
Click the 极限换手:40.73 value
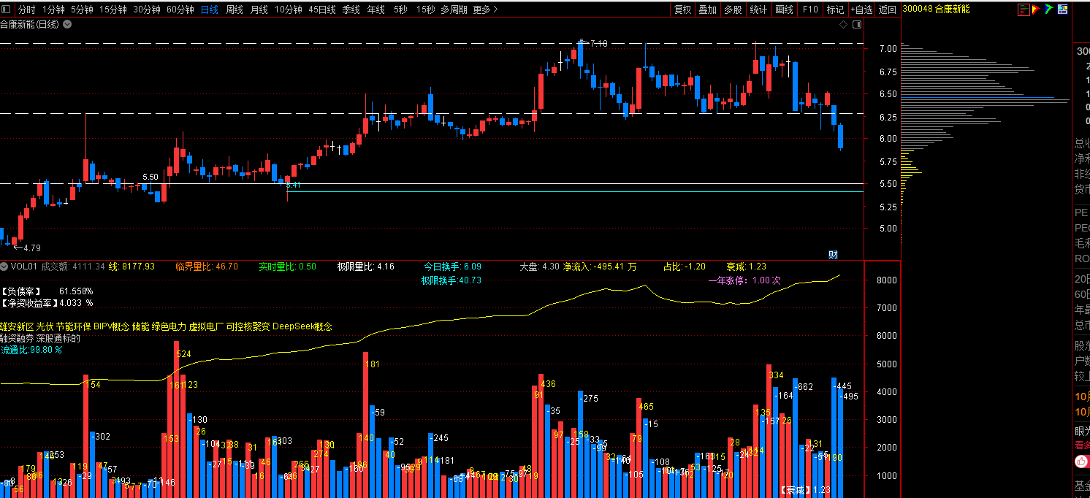[451, 280]
